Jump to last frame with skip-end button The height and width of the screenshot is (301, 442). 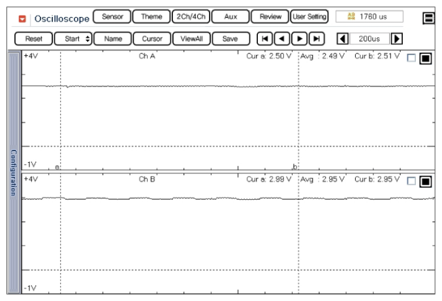[316, 39]
